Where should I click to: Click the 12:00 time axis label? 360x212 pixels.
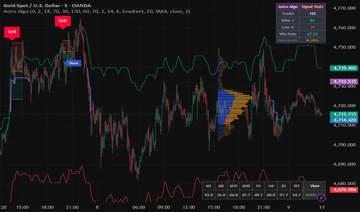(189, 207)
